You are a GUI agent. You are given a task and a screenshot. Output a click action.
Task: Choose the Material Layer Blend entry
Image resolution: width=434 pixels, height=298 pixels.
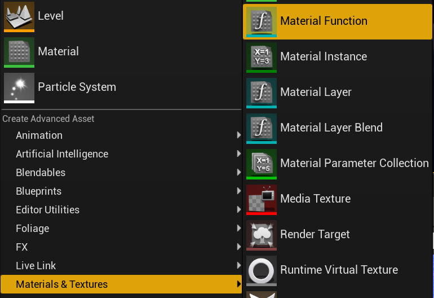coord(338,128)
